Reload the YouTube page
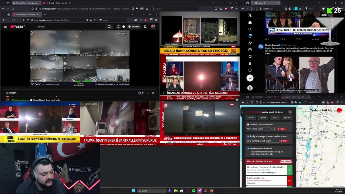Image resolution: width=345 pixels, height=194 pixels. [x=13, y=20]
